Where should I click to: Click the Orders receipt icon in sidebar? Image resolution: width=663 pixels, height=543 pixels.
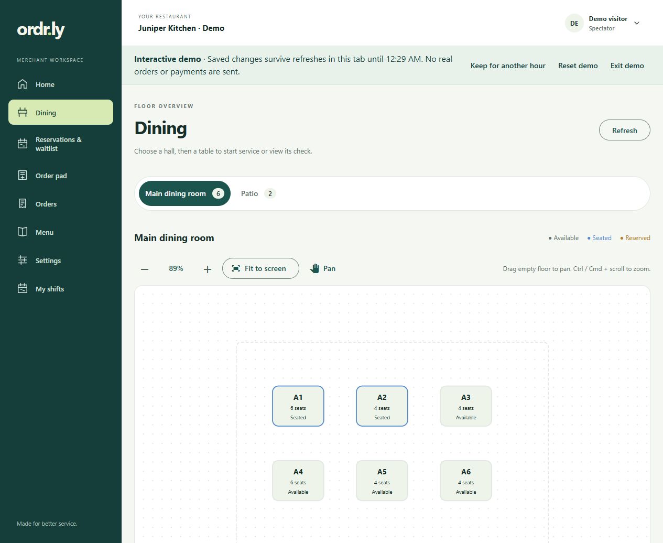pos(23,203)
